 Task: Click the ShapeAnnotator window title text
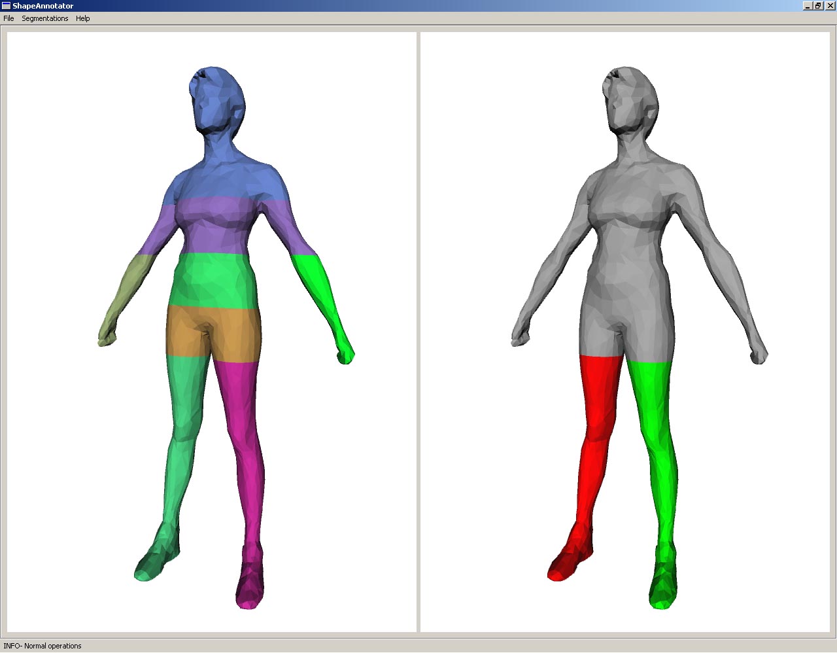pos(43,6)
